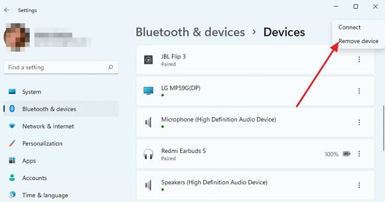Click the LG MP59G(DP) monitor icon
The height and width of the screenshot is (202, 385).
[x=148, y=91]
